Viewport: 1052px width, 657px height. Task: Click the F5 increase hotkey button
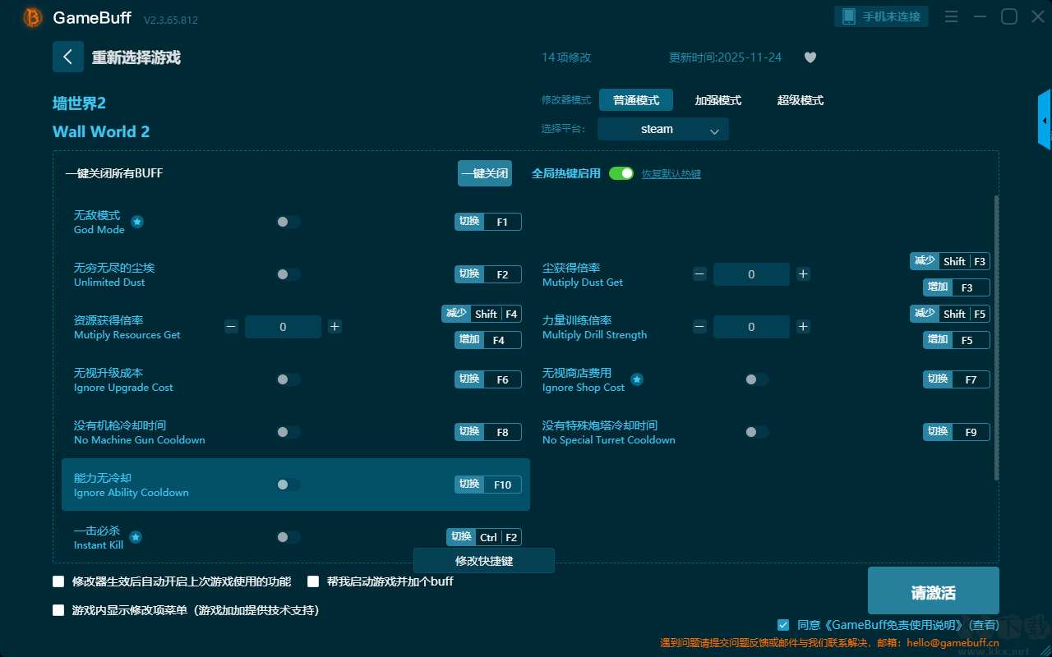click(957, 340)
